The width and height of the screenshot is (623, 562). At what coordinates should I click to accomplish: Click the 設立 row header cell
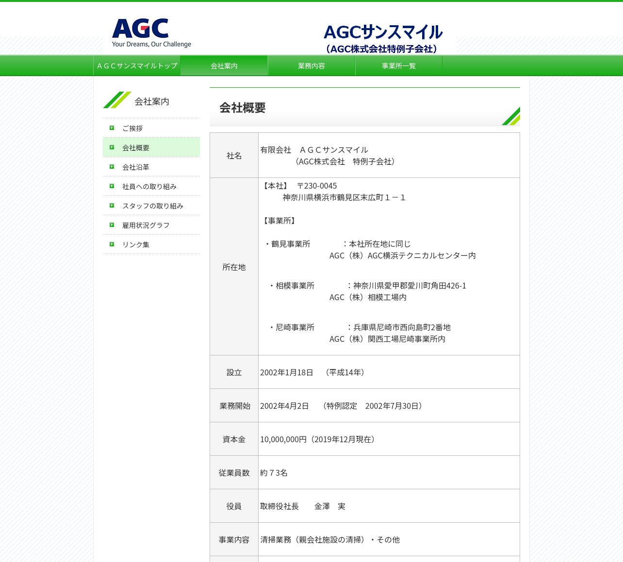(x=234, y=372)
